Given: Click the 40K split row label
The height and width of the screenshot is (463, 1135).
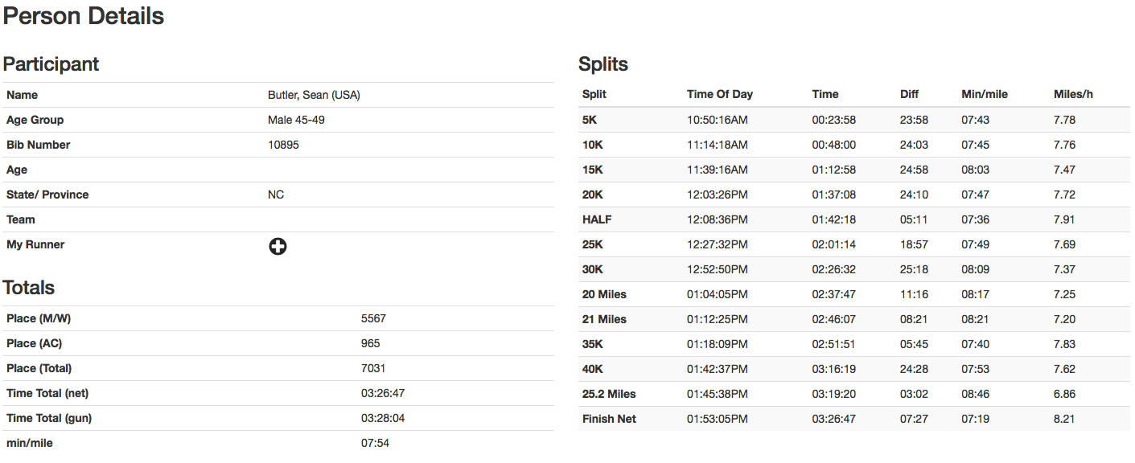Looking at the screenshot, I should (593, 369).
